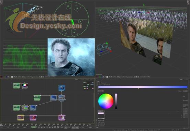Select the gray node with green-blue thumbnail

point(25,108)
